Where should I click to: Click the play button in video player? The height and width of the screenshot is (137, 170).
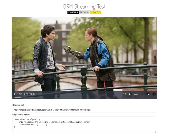click(x=15, y=94)
